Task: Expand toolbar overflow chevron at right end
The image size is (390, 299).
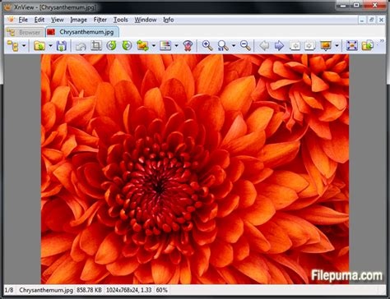Action: 382,41
